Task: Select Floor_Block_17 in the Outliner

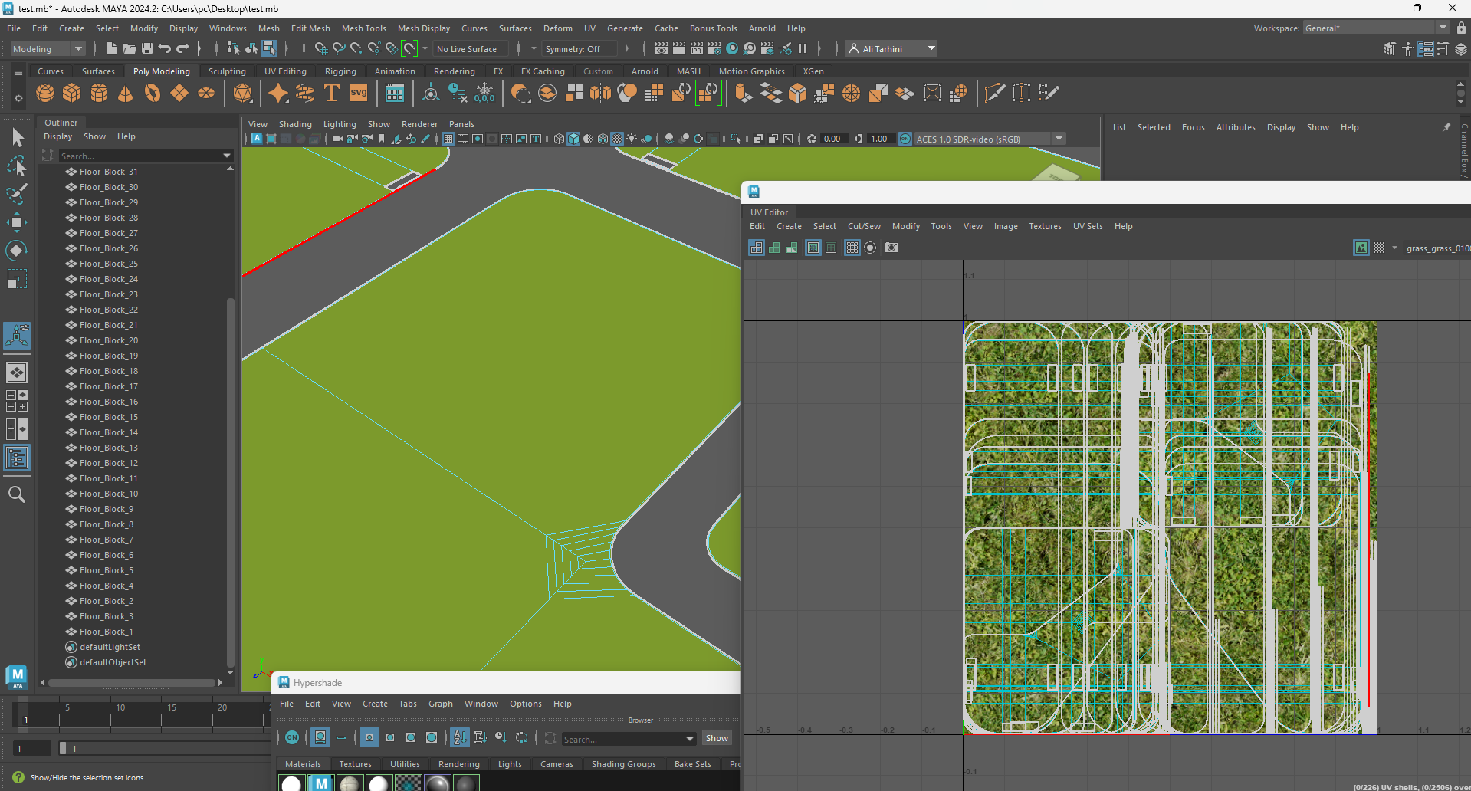Action: (109, 386)
